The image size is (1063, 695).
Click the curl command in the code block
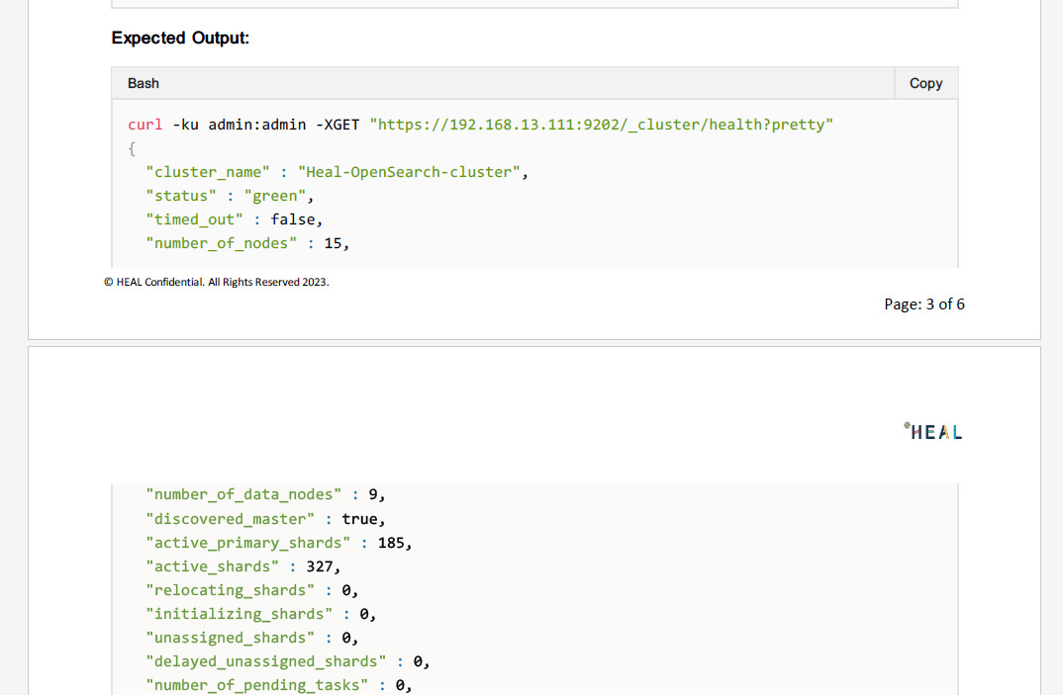(x=145, y=124)
